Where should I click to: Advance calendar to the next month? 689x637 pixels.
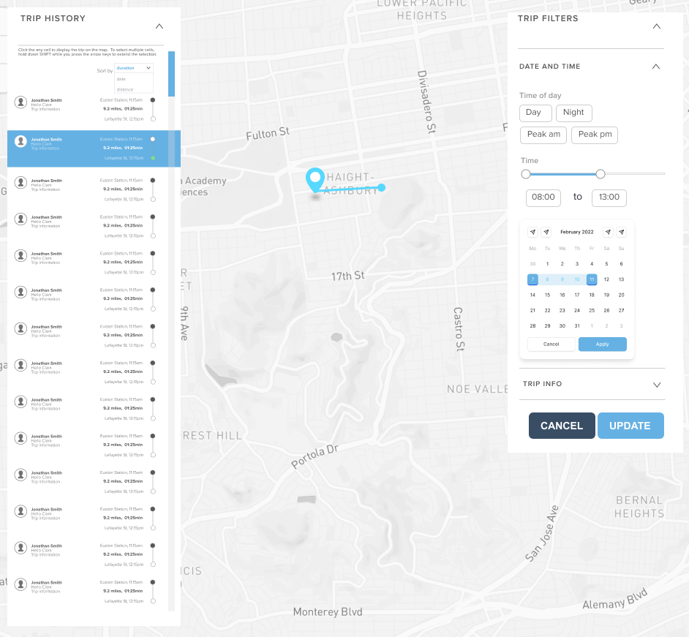pyautogui.click(x=608, y=232)
